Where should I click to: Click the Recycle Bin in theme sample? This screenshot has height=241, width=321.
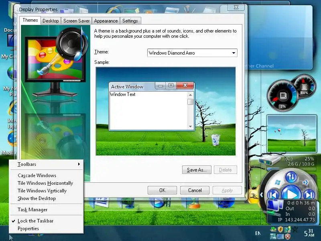click(x=215, y=140)
